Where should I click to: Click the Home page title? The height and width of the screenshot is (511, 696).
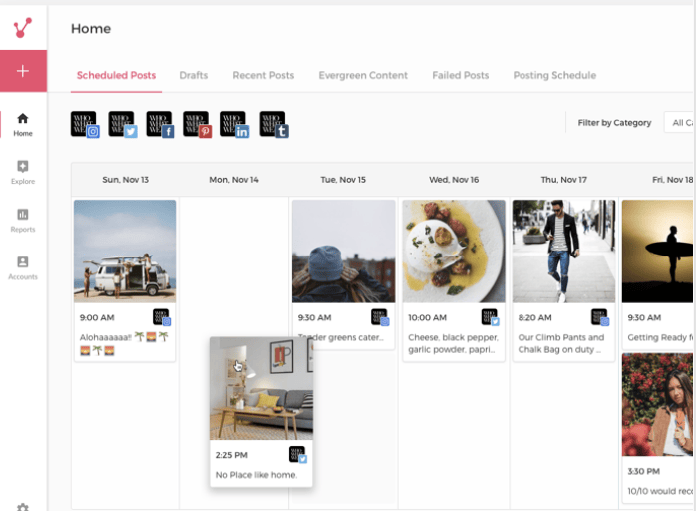[x=91, y=28]
